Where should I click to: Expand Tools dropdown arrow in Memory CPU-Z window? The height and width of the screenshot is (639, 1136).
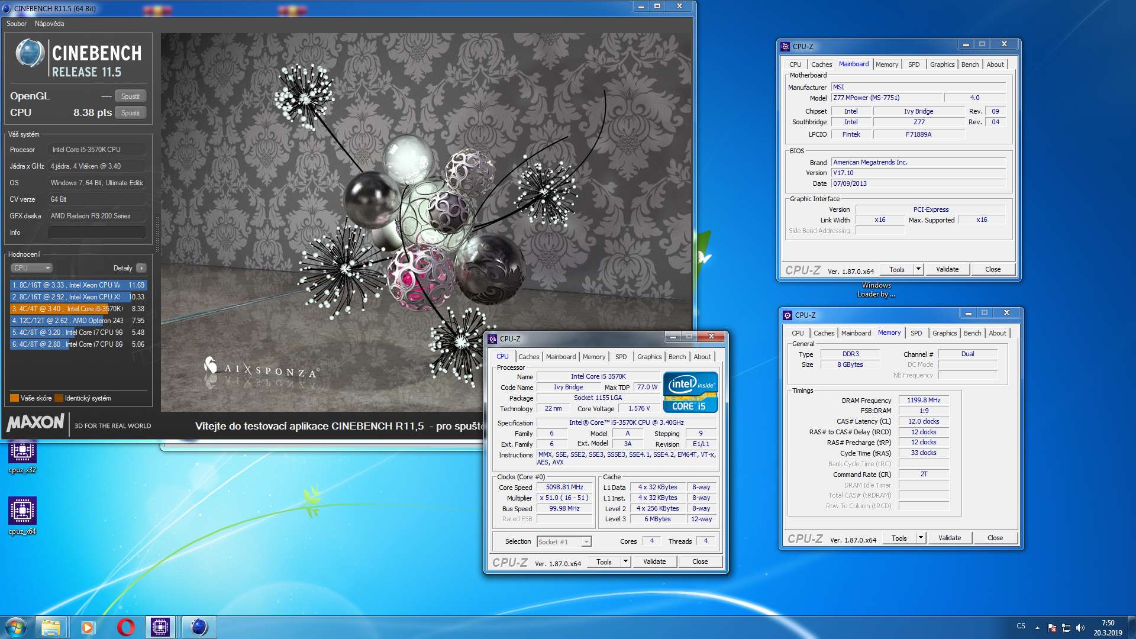click(x=921, y=537)
